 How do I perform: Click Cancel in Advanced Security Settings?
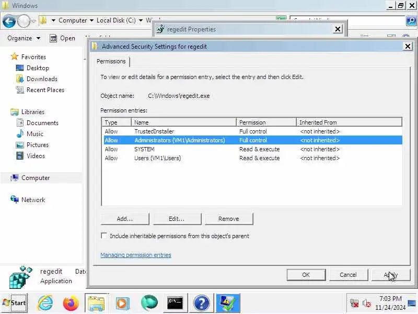[348, 275]
